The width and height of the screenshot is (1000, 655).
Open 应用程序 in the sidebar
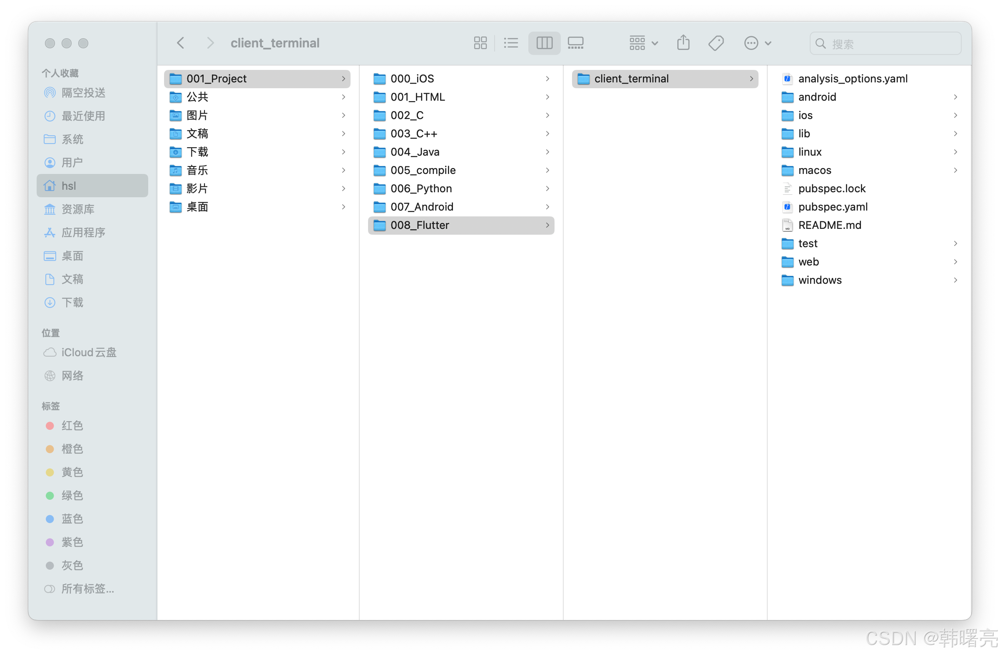click(x=92, y=233)
